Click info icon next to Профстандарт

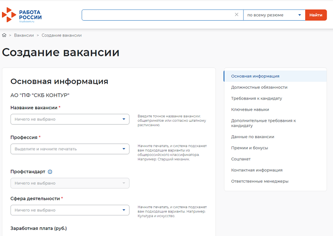(x=50, y=172)
